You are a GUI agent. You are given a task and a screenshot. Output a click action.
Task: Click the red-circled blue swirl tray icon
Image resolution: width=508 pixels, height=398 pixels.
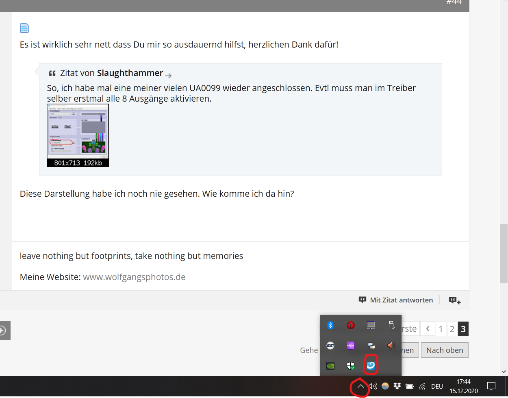371,365
